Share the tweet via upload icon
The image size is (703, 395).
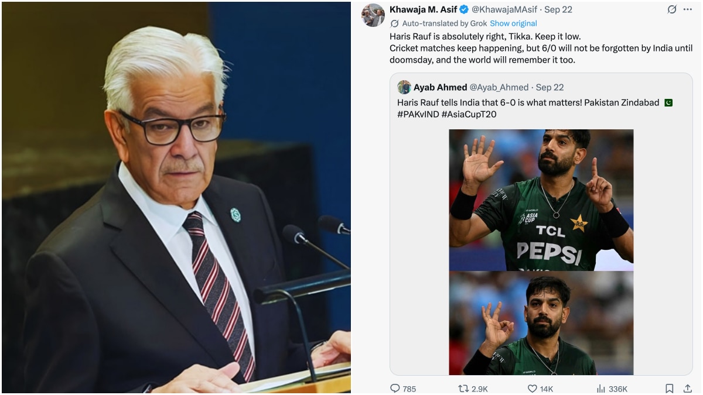[687, 389]
